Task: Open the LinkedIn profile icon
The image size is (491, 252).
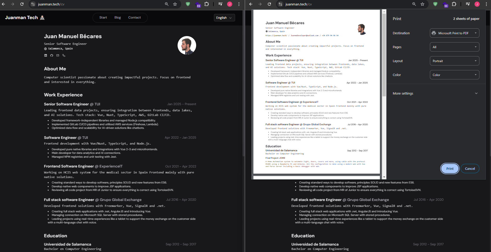Action: coord(46,55)
